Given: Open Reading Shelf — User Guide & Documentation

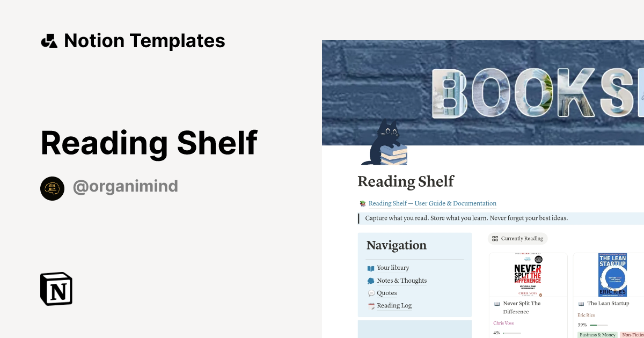Looking at the screenshot, I should coord(432,203).
